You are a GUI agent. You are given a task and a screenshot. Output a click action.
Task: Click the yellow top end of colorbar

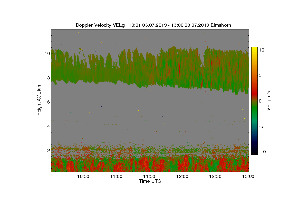[x=254, y=48]
